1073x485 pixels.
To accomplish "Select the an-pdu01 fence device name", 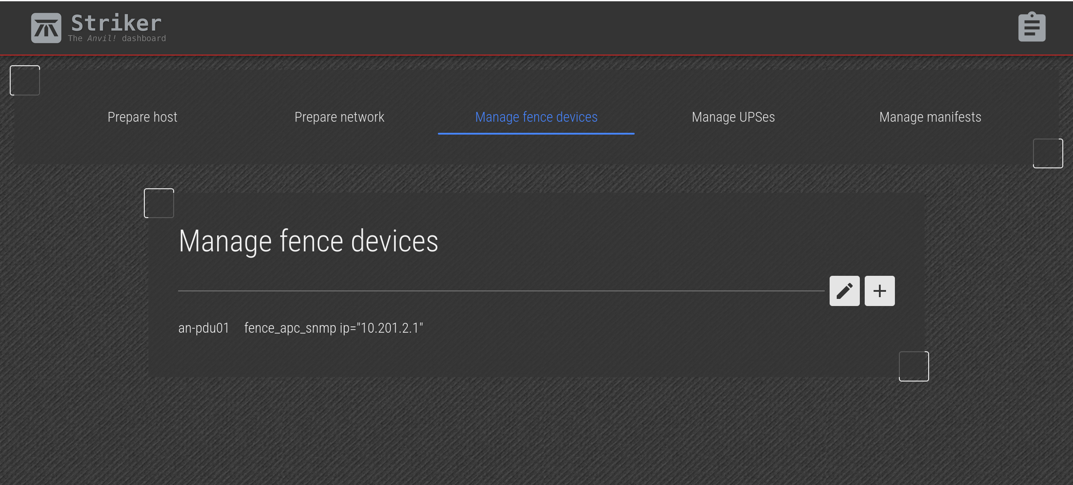I will click(x=203, y=328).
